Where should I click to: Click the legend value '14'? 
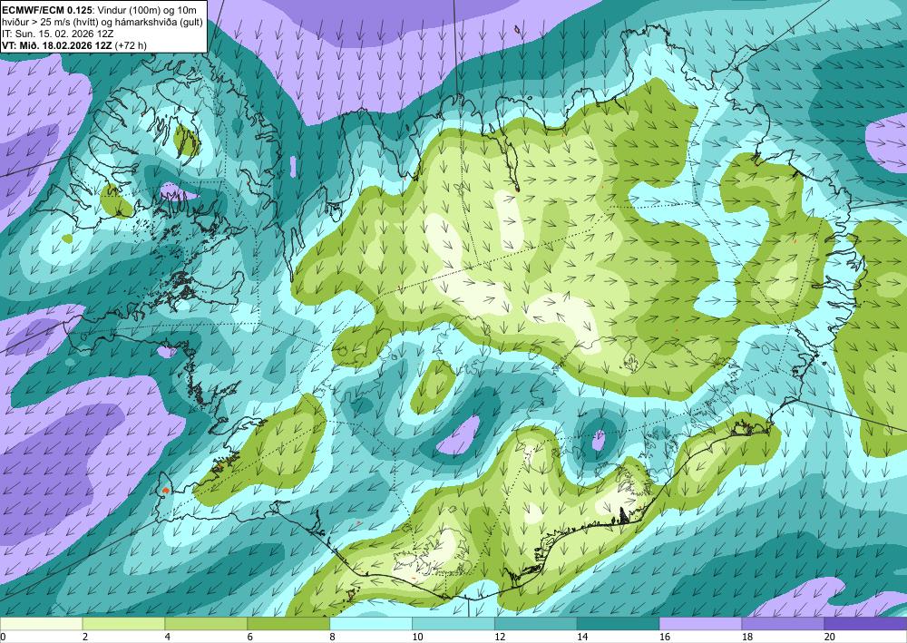click(x=582, y=637)
